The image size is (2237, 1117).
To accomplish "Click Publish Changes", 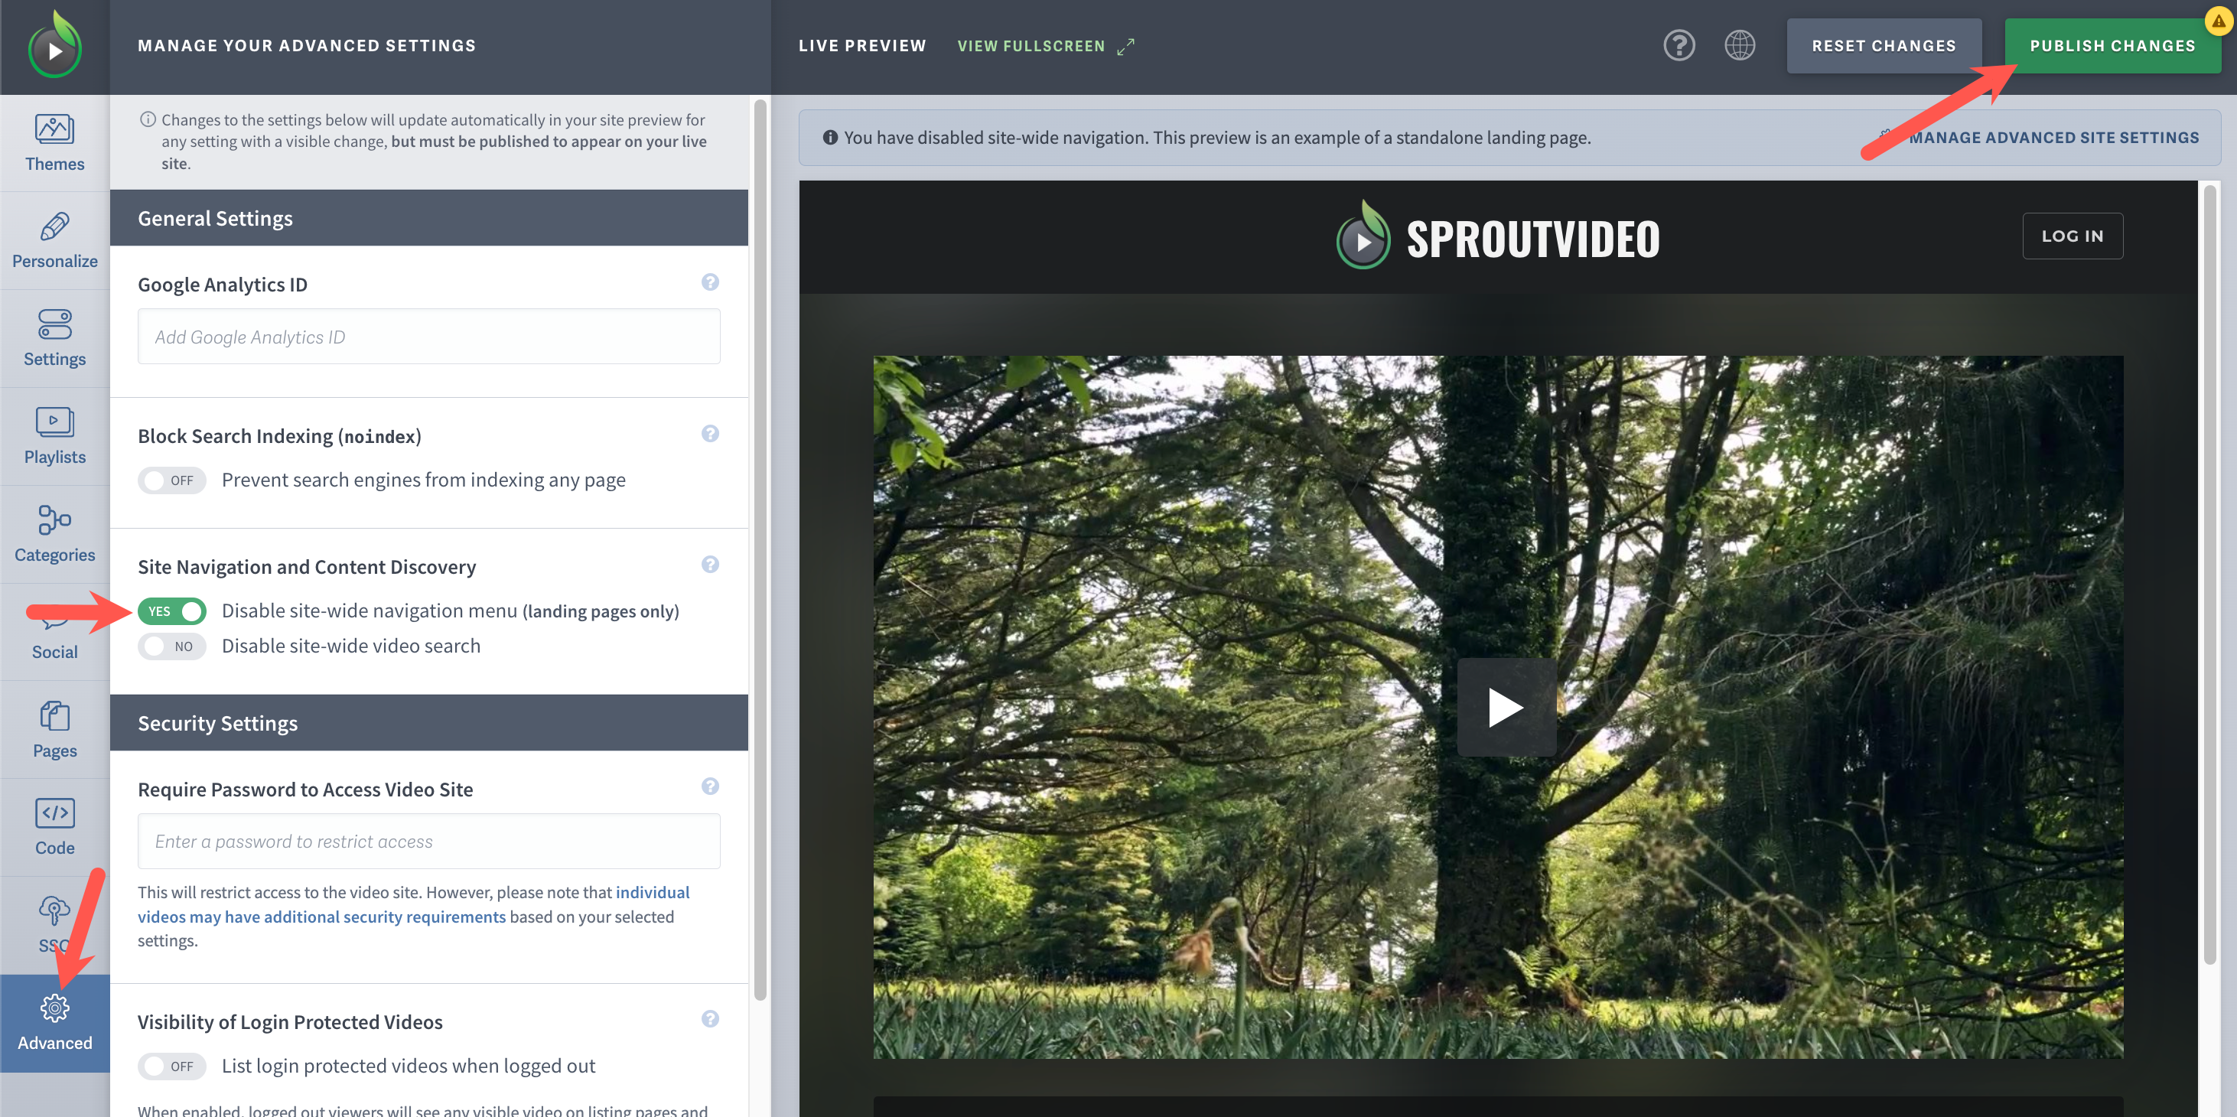I will click(x=2112, y=44).
